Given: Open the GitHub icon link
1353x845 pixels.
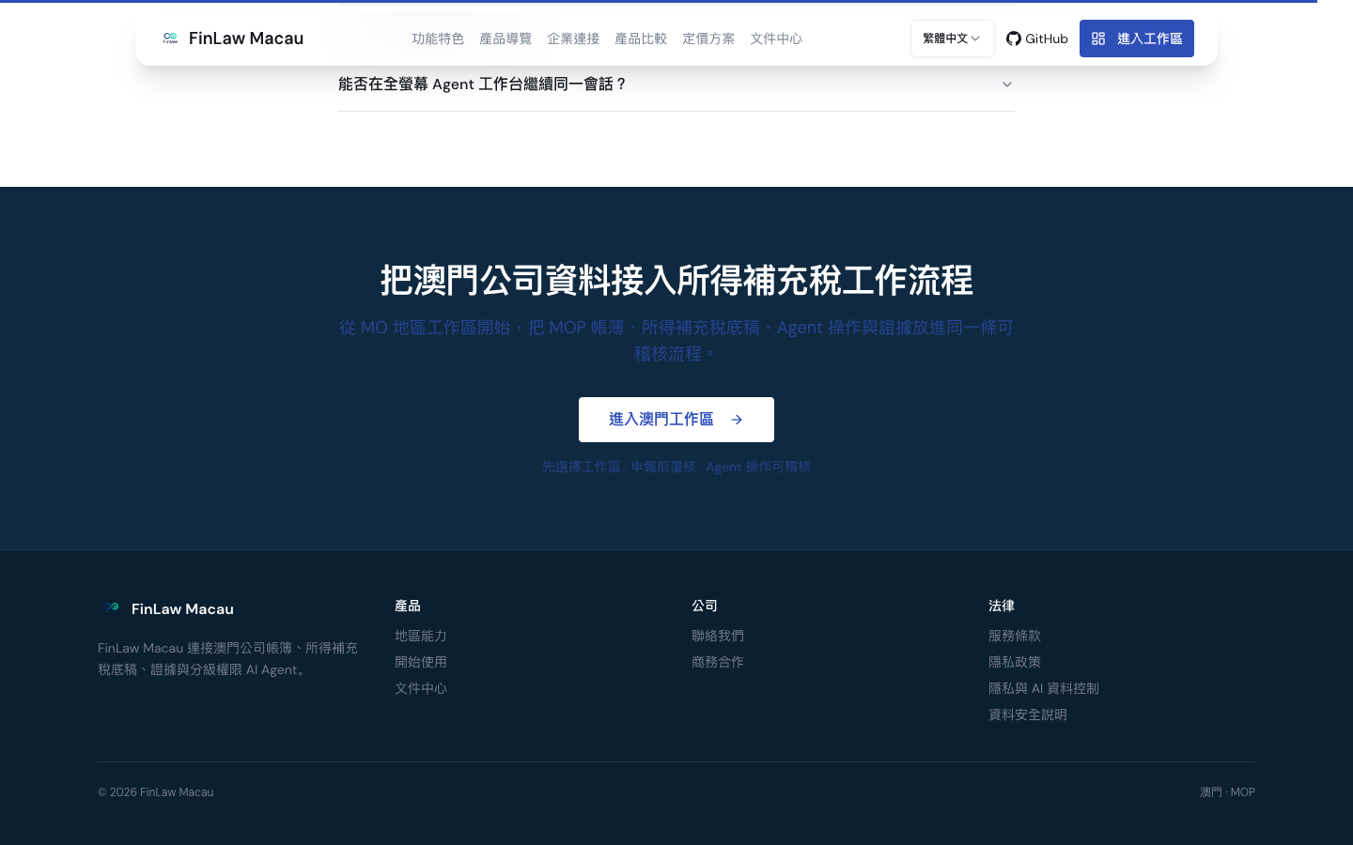Looking at the screenshot, I should [1013, 38].
